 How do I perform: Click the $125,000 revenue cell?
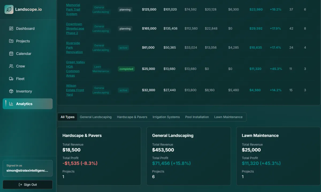[x=149, y=9]
